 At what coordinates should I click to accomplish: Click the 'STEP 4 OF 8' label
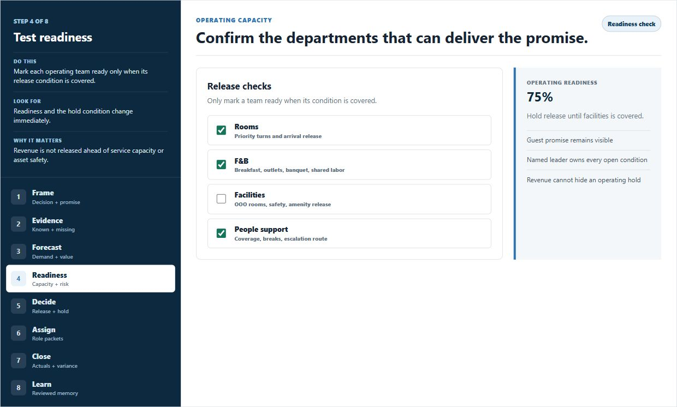click(31, 21)
